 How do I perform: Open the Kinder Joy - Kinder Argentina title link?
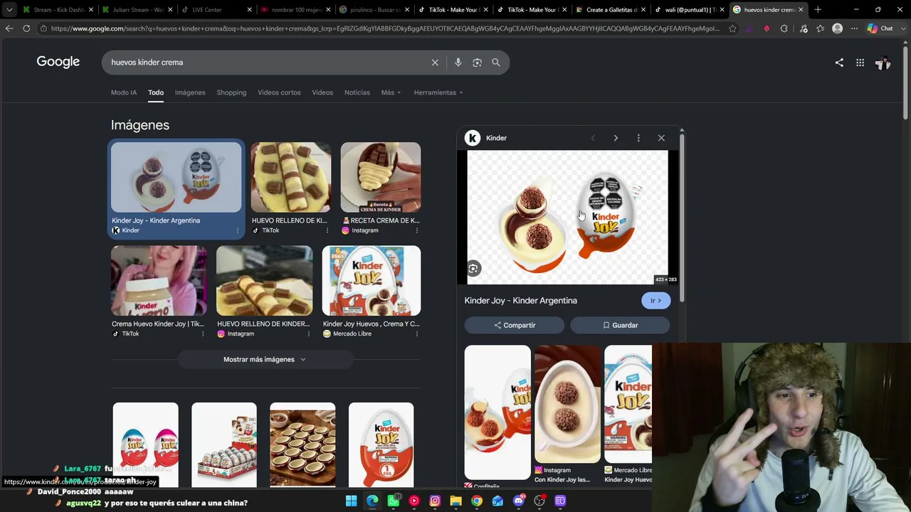[x=521, y=301]
